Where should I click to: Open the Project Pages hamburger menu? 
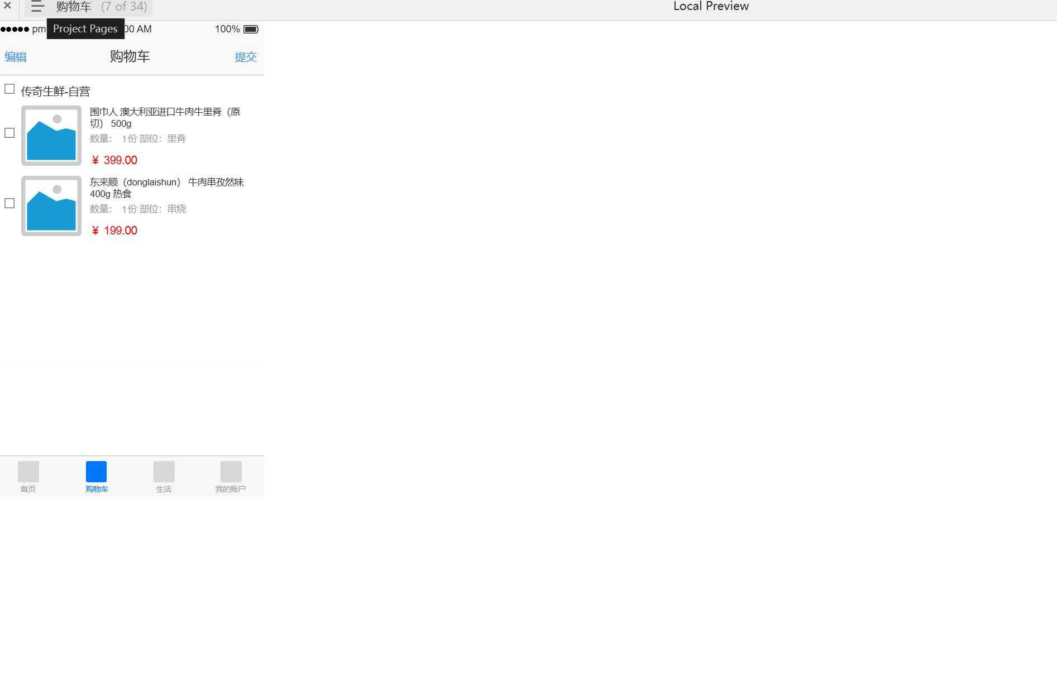[x=37, y=7]
